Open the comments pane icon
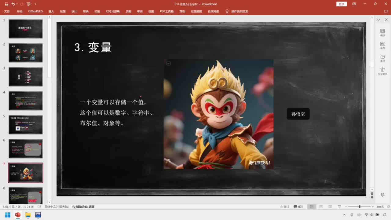 coord(385,11)
